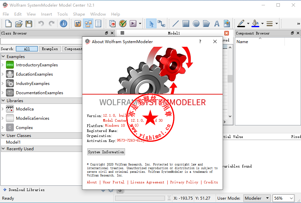Open the User Portal link
301x203 pixels.
coord(113,182)
